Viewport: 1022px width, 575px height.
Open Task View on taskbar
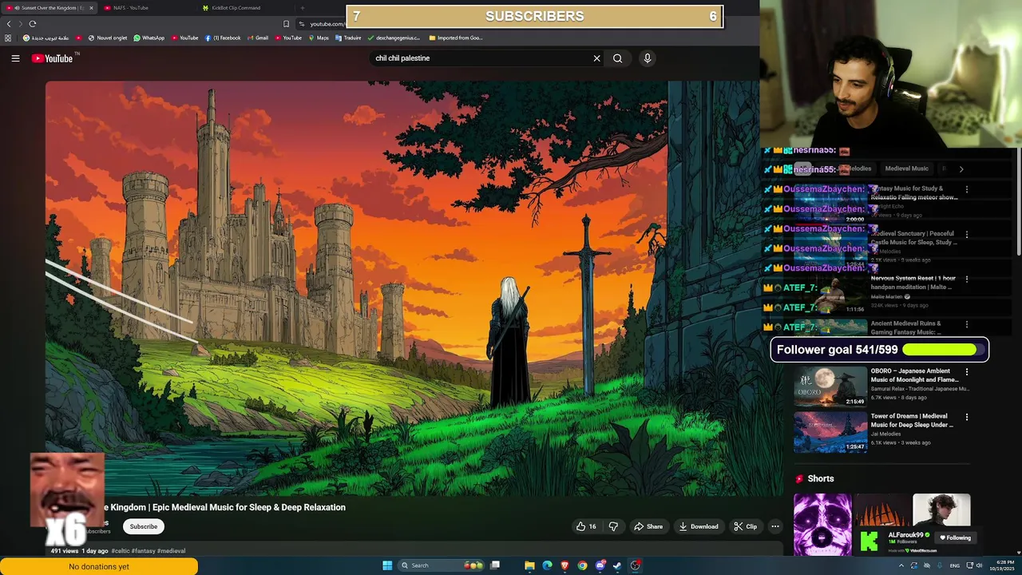[x=495, y=565]
